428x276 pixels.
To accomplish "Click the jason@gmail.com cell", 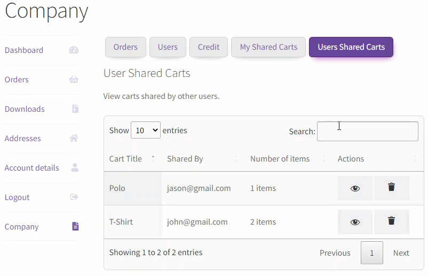I will (x=199, y=188).
